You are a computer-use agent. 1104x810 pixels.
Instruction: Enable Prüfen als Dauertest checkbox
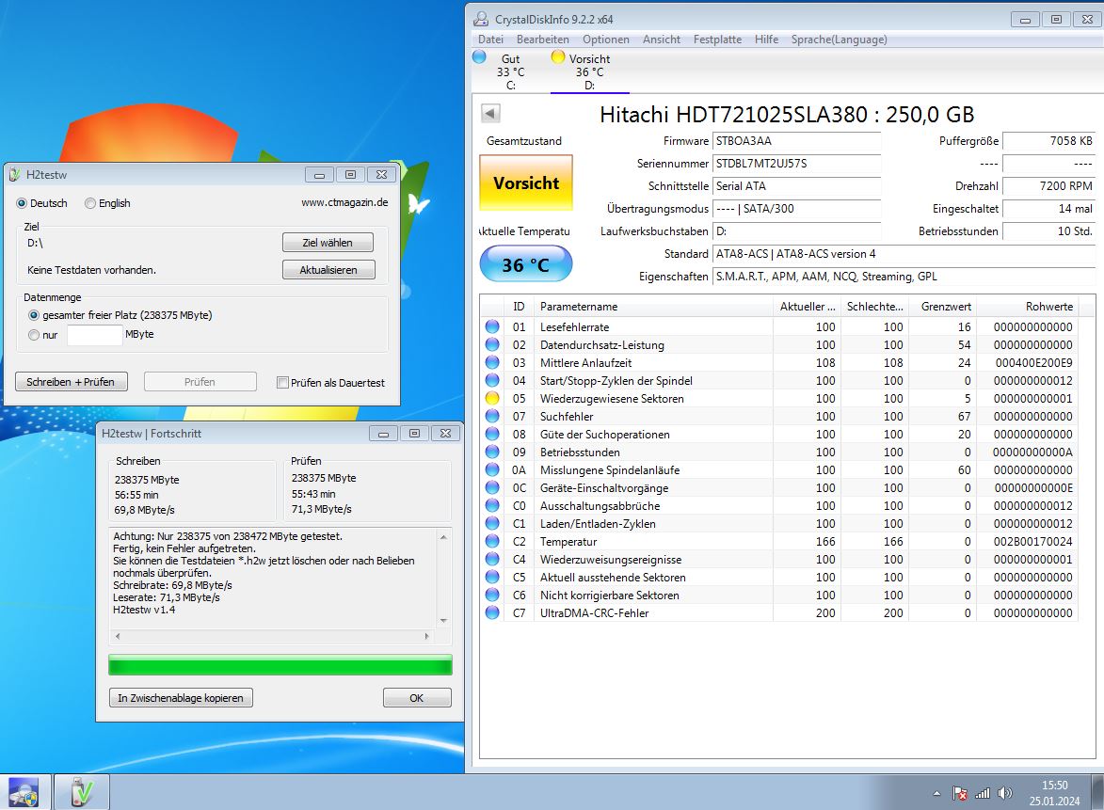282,383
